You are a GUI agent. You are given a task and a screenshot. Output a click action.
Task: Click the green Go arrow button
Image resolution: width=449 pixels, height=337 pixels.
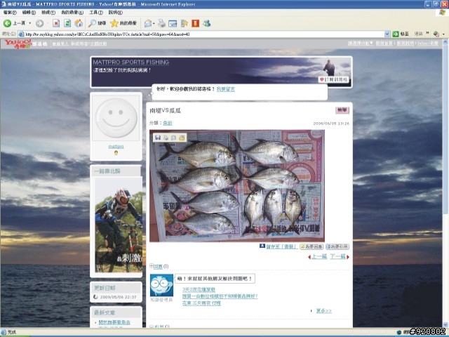(x=396, y=34)
